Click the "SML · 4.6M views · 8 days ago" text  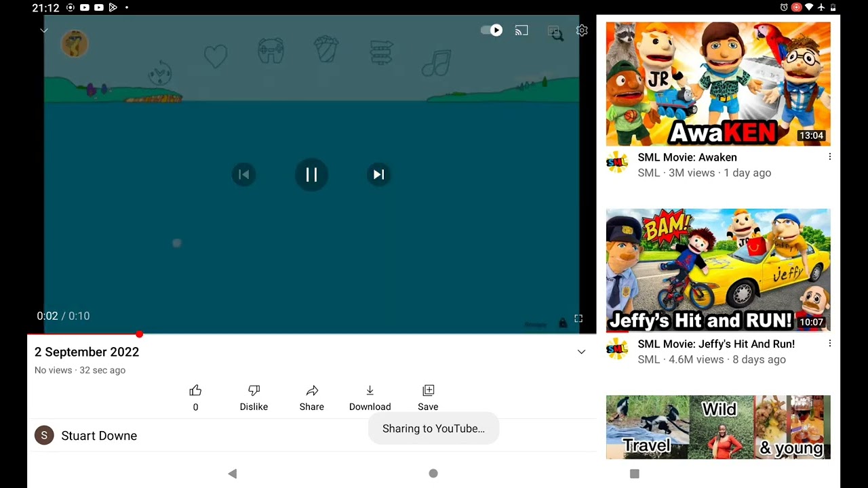click(712, 359)
